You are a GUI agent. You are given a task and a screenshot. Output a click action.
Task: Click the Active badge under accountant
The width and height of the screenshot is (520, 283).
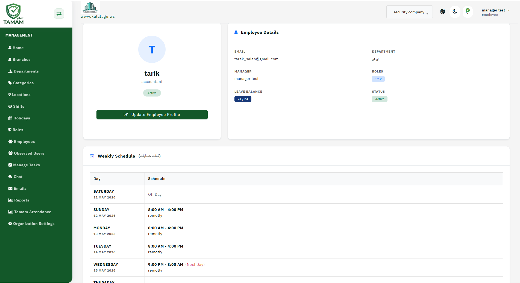point(152,93)
